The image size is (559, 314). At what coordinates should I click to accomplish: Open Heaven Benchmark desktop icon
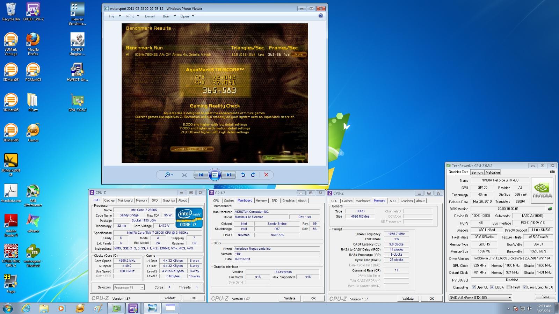click(x=77, y=14)
